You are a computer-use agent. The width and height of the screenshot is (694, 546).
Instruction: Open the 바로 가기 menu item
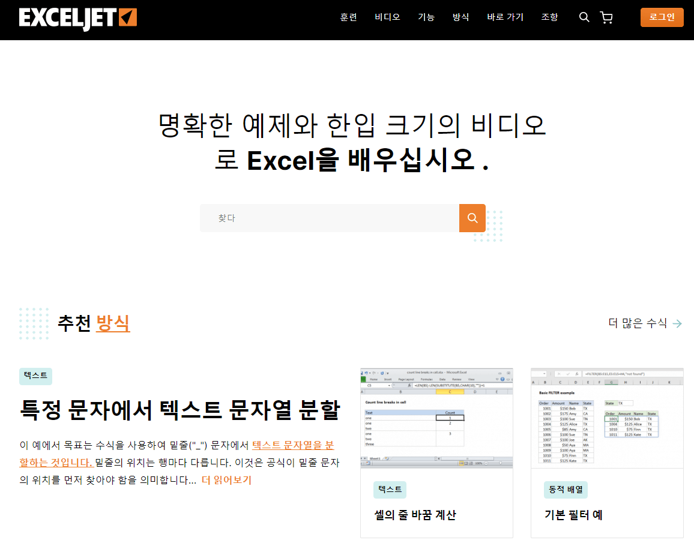[x=505, y=17]
